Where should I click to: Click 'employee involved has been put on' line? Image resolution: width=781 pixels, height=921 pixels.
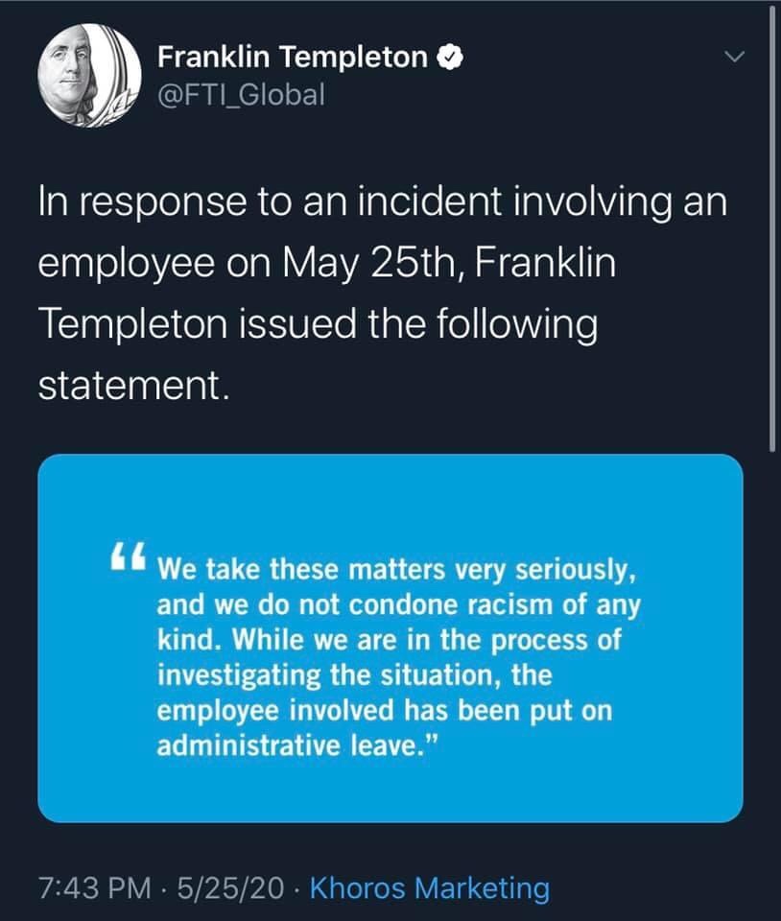[384, 710]
